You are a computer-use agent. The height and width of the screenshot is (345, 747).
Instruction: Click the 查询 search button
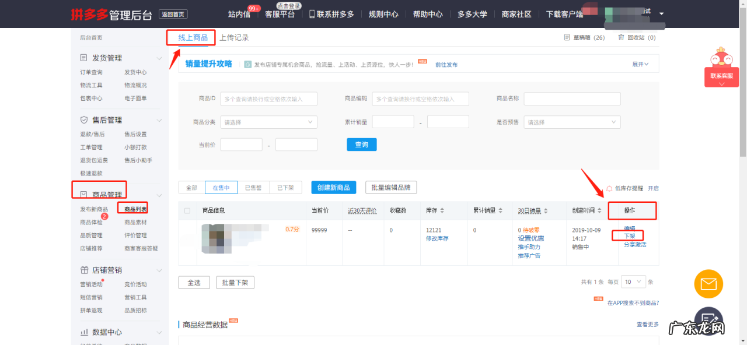click(361, 144)
